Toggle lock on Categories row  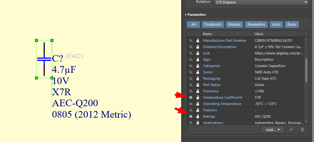point(198,66)
